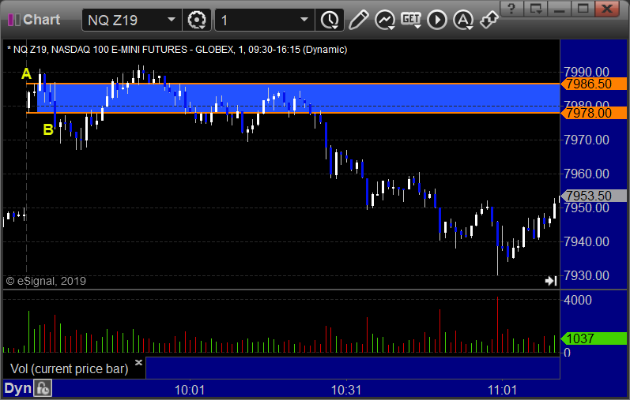The image size is (630, 400).
Task: Click the 7990.00 price axis label
Action: (587, 72)
